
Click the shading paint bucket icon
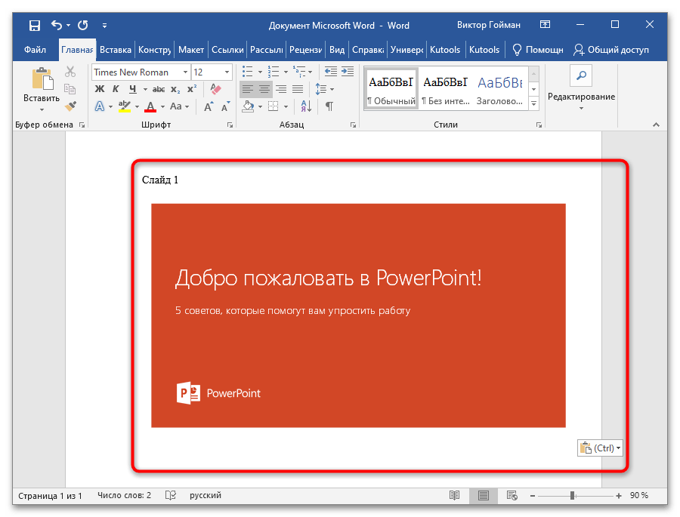[248, 106]
